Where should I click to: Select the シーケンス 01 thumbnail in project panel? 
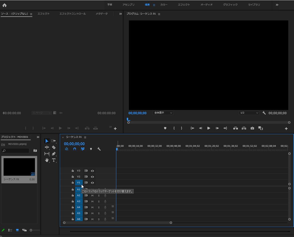(x=19, y=167)
